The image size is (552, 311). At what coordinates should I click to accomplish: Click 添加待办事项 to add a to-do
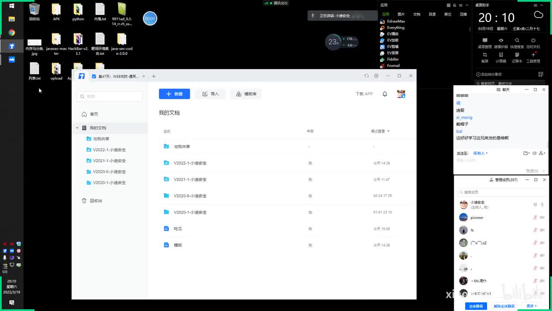point(489,74)
